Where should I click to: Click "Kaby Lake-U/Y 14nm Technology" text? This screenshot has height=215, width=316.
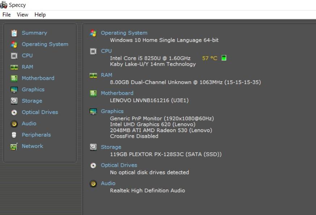coord(153,64)
